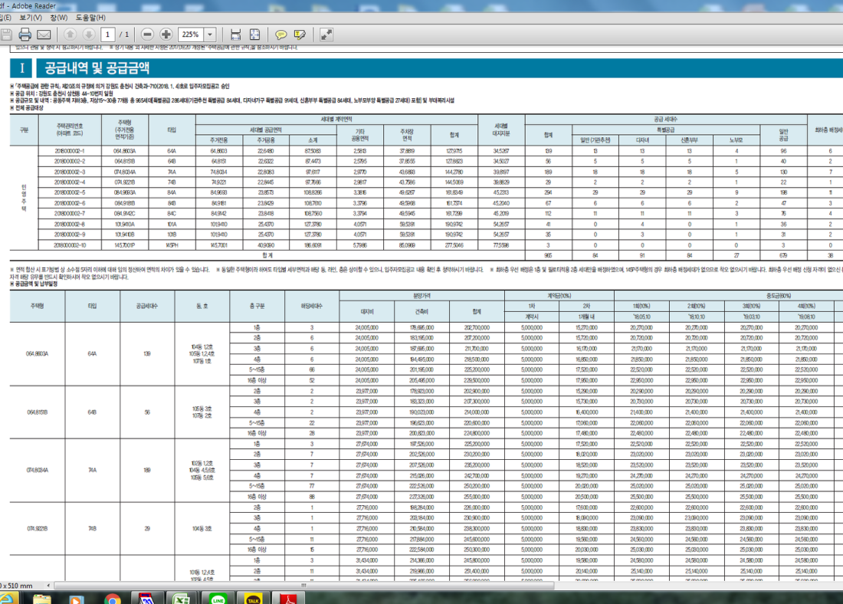Click the zoom field showing 225%
This screenshot has width=843, height=604.
[x=191, y=34]
